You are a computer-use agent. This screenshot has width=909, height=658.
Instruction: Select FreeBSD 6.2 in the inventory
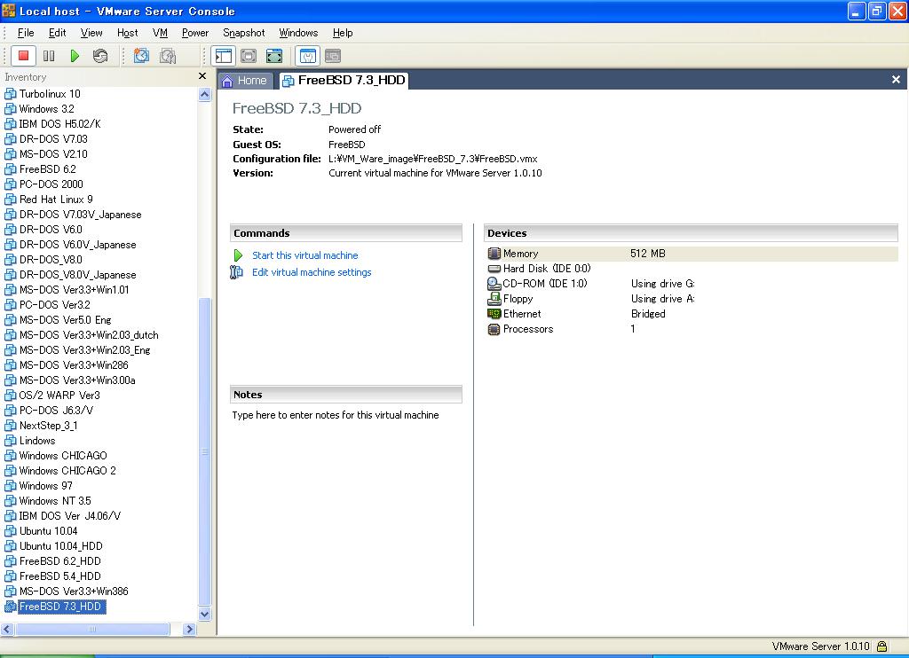[48, 169]
